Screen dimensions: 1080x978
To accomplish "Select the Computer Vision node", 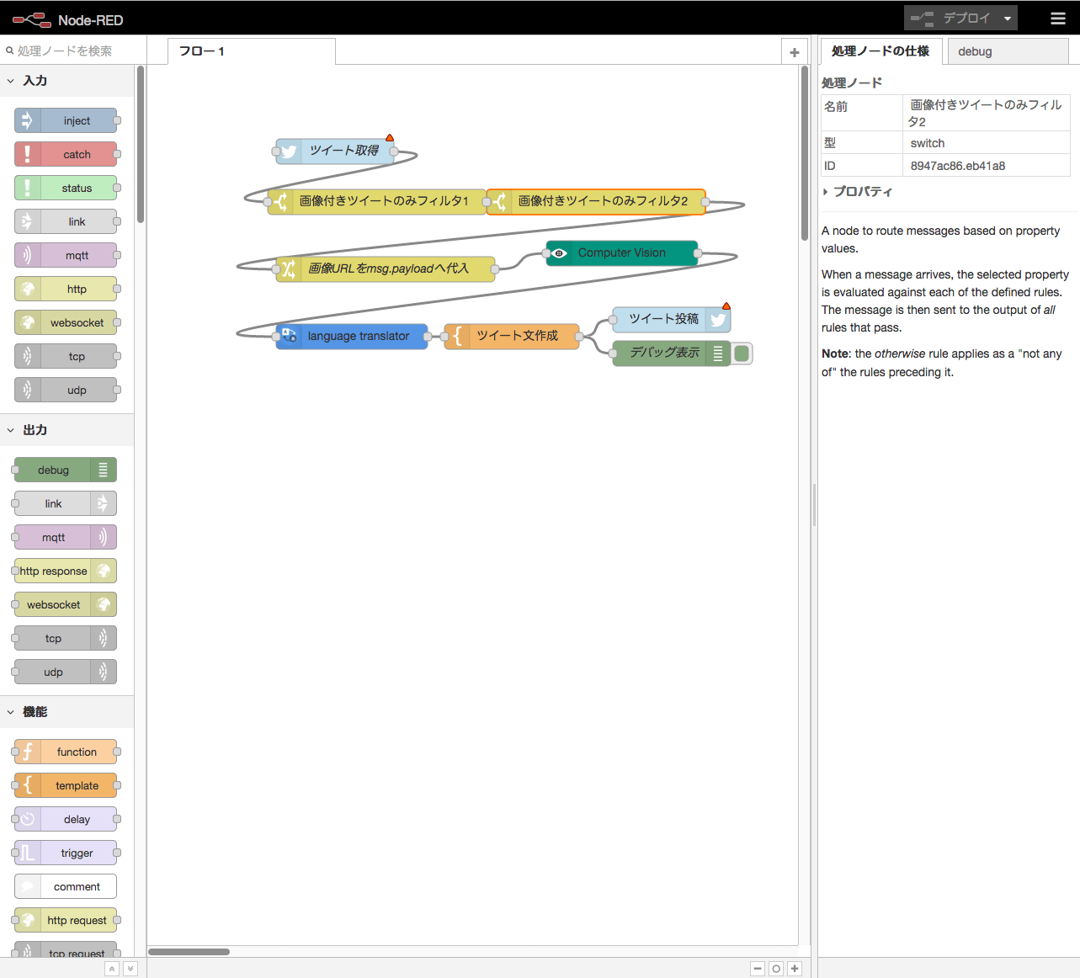I will pyautogui.click(x=622, y=252).
